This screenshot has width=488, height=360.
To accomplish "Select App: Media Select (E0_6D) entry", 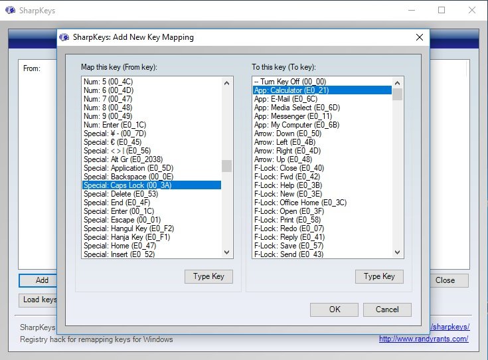I will click(x=322, y=108).
